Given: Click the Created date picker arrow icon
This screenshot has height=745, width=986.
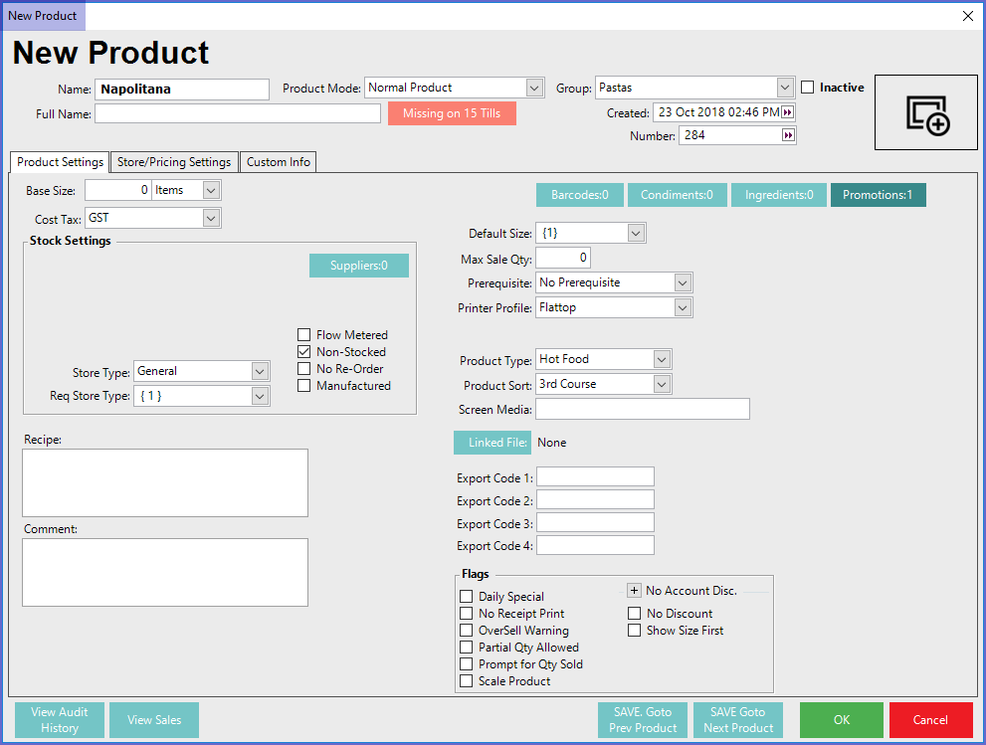Looking at the screenshot, I should click(788, 112).
